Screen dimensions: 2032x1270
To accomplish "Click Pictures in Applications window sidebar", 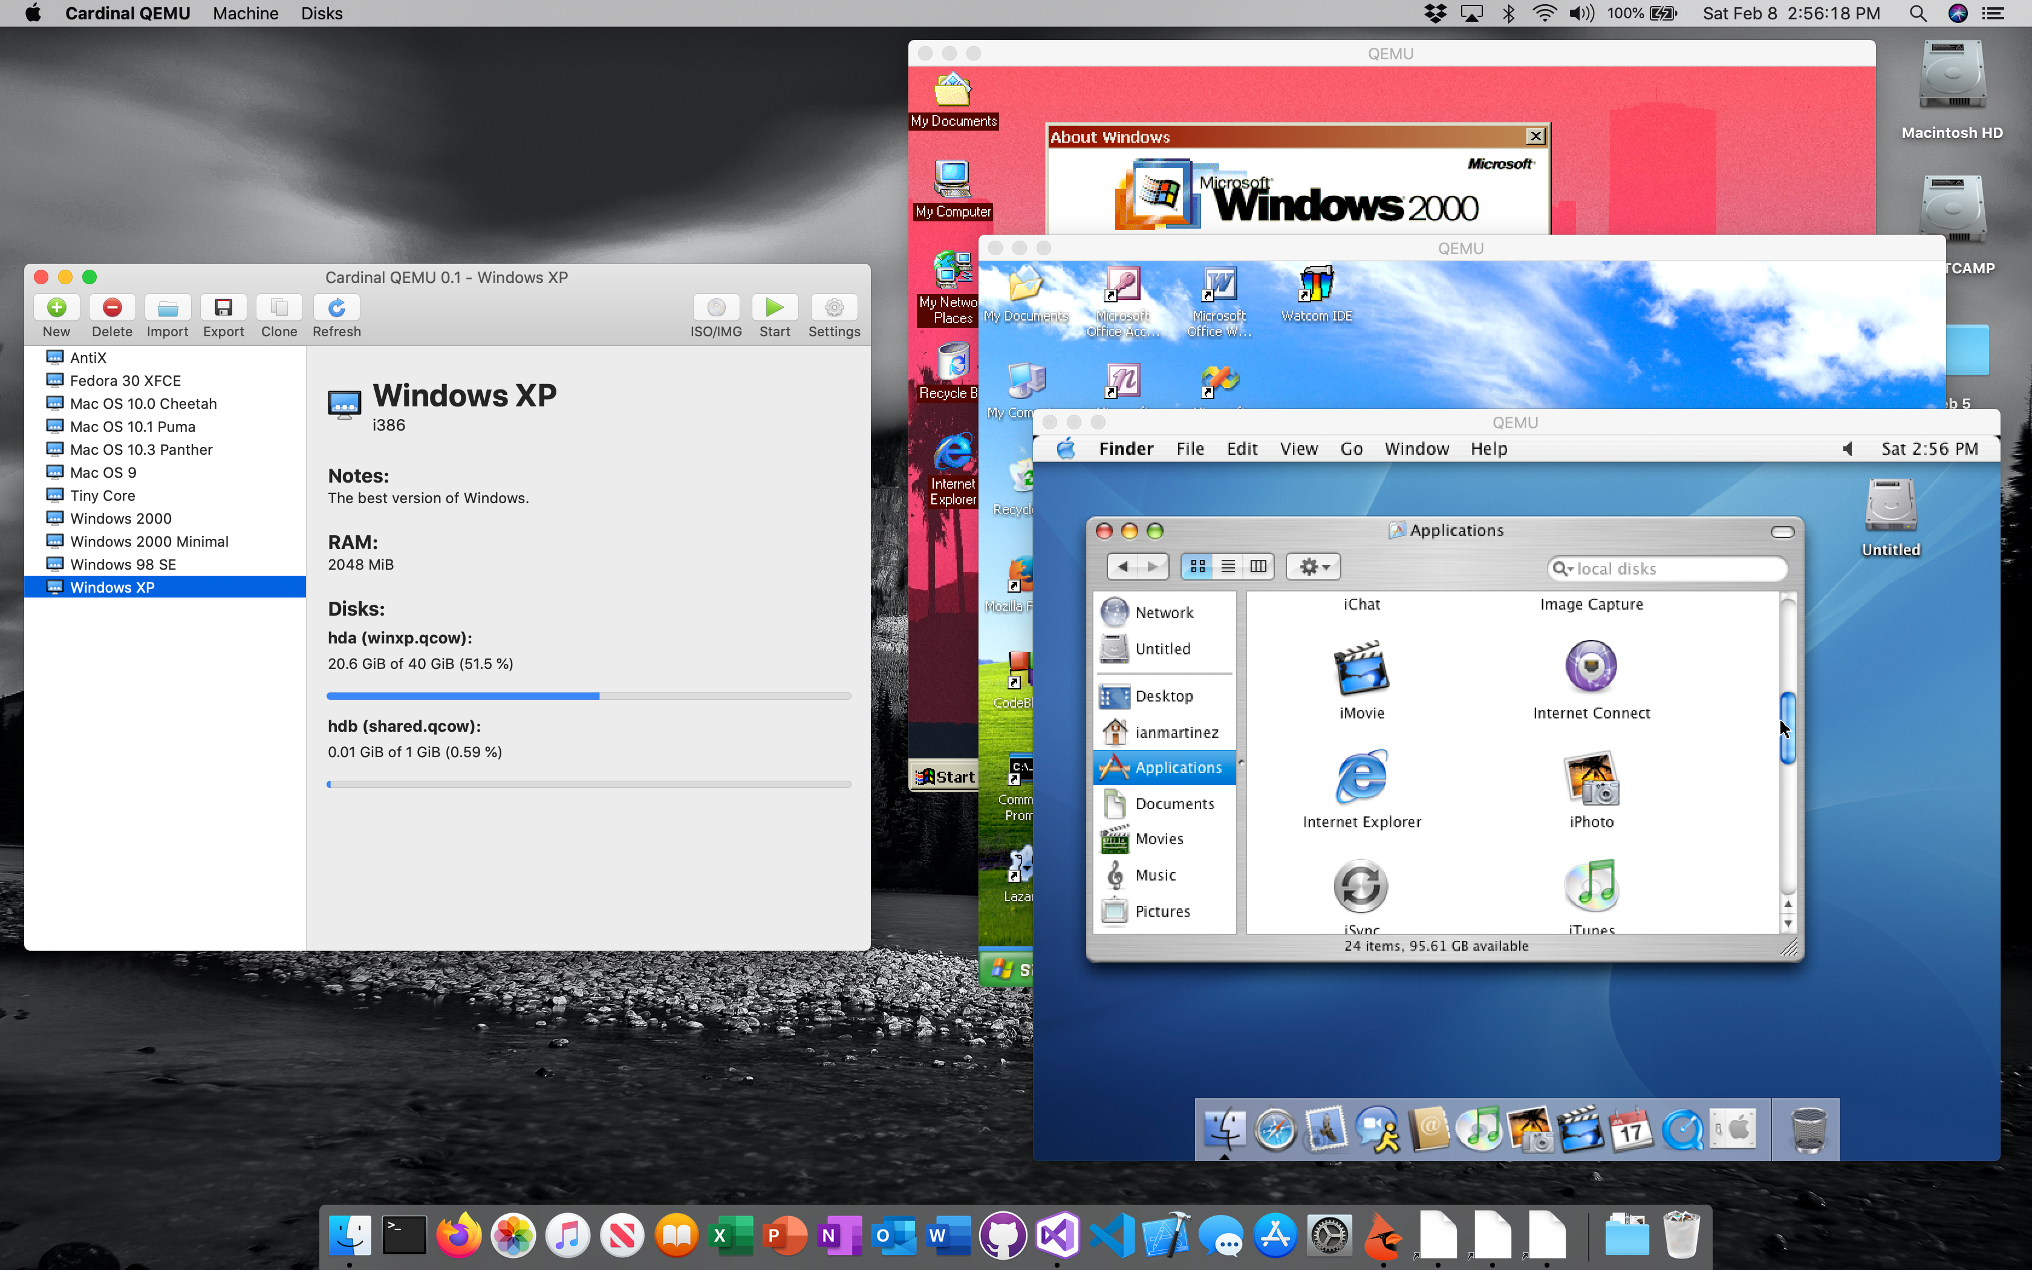I will pos(1165,911).
